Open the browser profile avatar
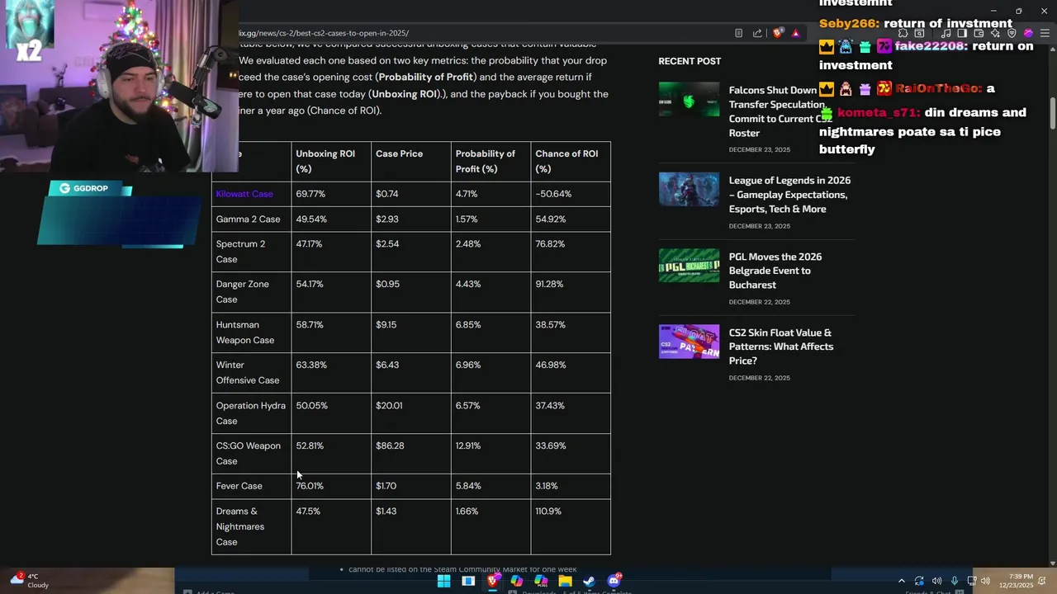The width and height of the screenshot is (1057, 594). [x=1028, y=33]
